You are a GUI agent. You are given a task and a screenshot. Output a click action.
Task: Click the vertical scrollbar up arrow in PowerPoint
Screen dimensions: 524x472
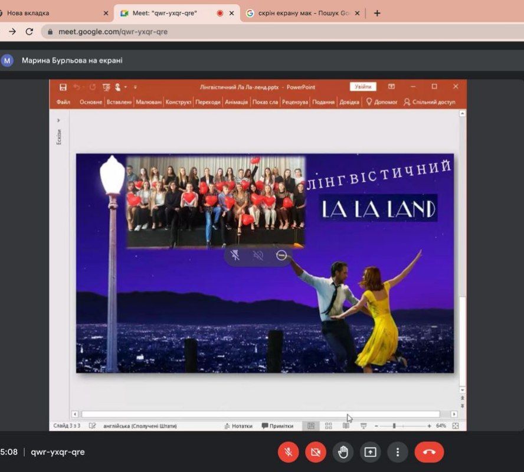(x=462, y=113)
